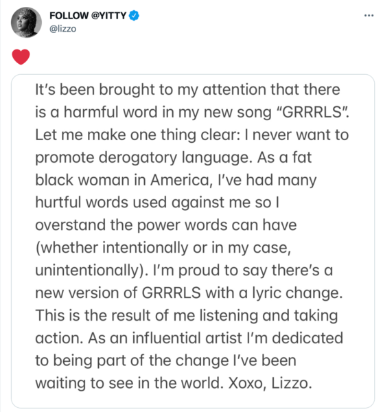The height and width of the screenshot is (412, 383).
Task: Click "new version of GRRRLS" text
Action: [117, 293]
